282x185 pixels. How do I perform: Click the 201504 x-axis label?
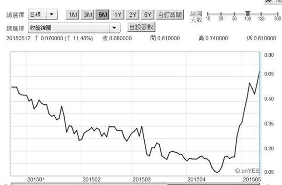[x=196, y=179]
